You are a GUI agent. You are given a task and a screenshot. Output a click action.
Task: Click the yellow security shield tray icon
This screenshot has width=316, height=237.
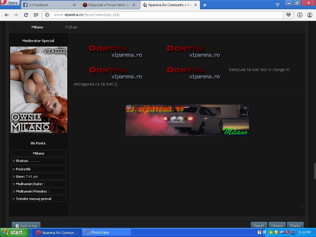276,233
